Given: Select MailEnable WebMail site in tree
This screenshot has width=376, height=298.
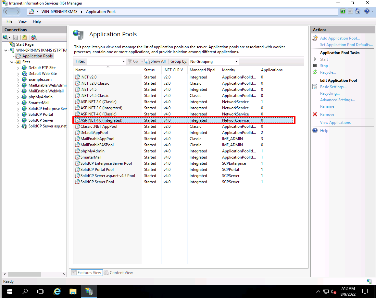Looking at the screenshot, I should pyautogui.click(x=46, y=91).
